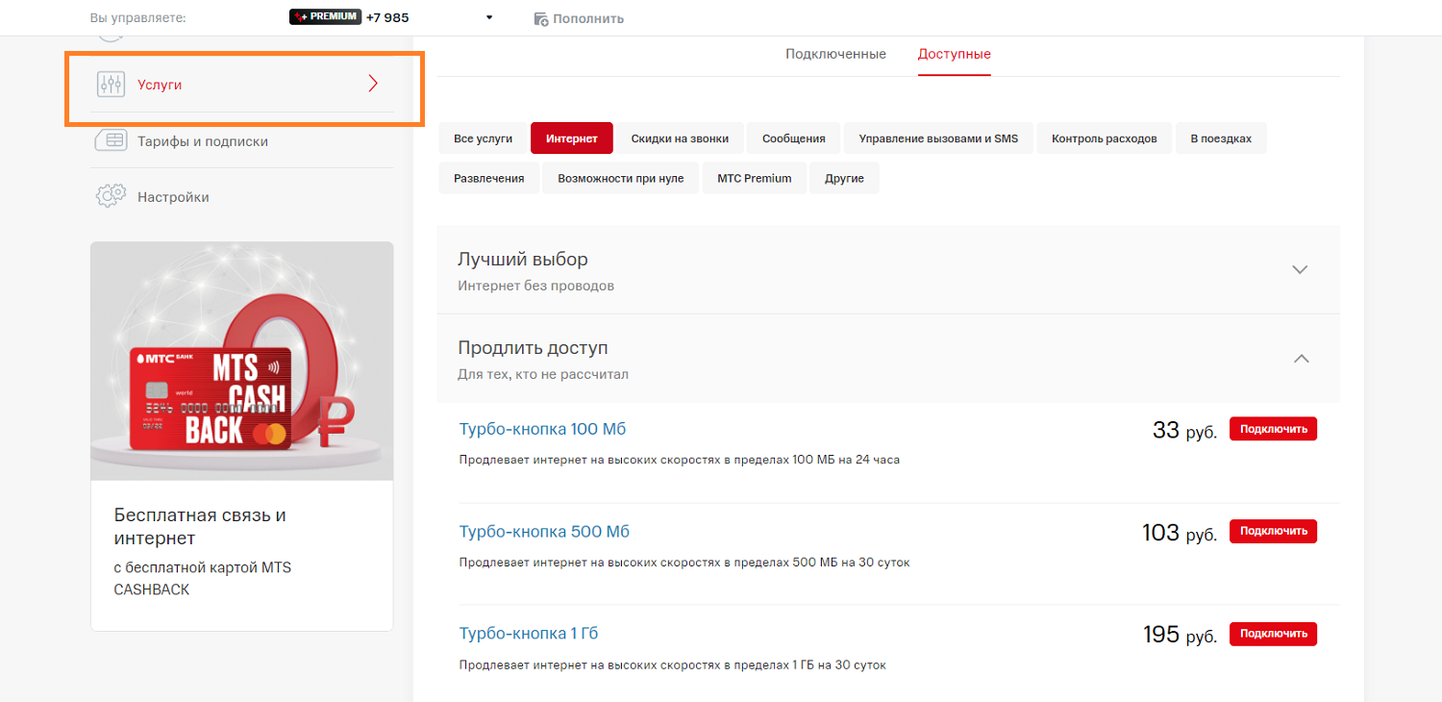This screenshot has height=702, width=1442.
Task: Select the Возможности при нуле filter
Action: pyautogui.click(x=621, y=178)
